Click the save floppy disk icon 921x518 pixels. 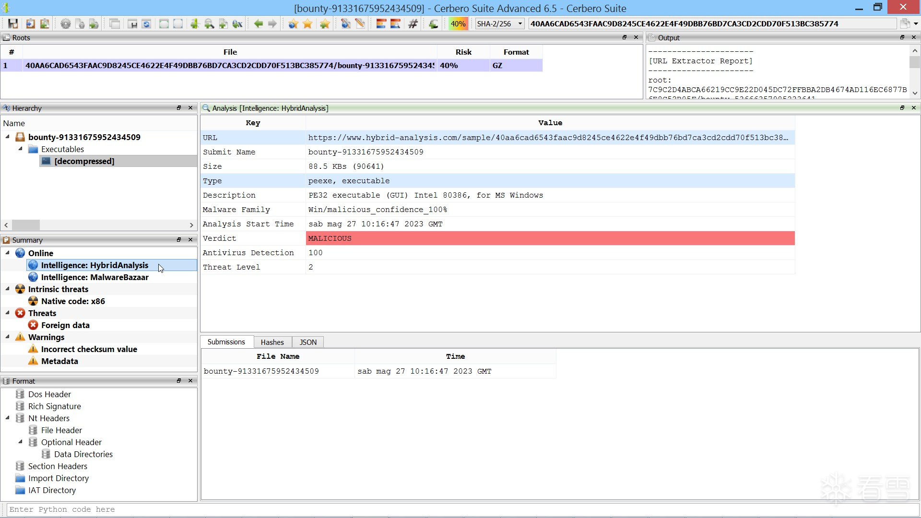[x=13, y=24]
